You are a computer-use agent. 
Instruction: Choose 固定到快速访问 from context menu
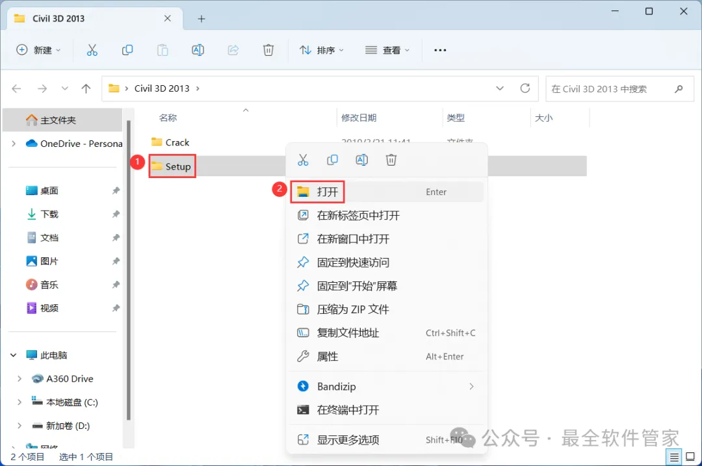(x=387, y=263)
